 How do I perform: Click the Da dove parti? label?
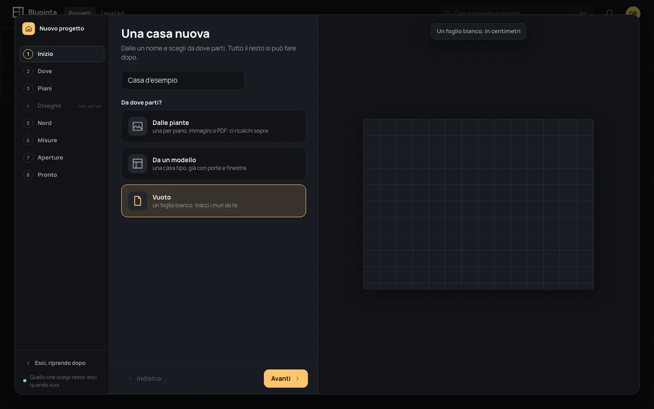pyautogui.click(x=141, y=103)
